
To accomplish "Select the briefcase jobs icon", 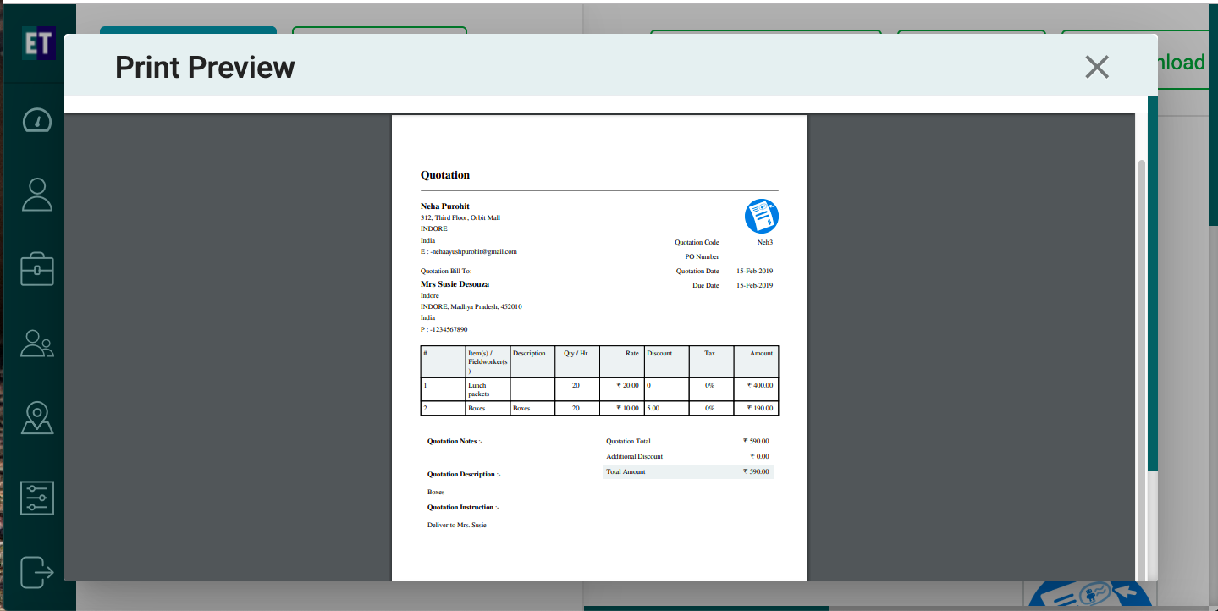I will 37,270.
